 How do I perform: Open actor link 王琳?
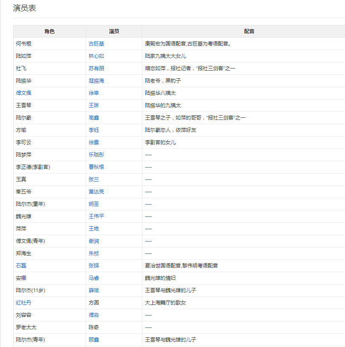click(93, 105)
